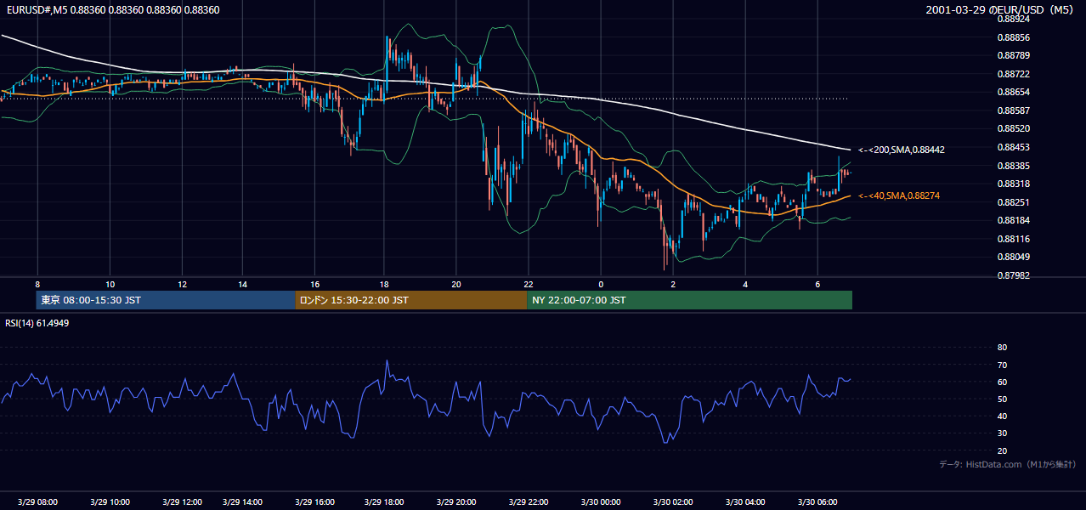
Task: Click the 3/29 16:00 time axis label
Action: (x=314, y=502)
